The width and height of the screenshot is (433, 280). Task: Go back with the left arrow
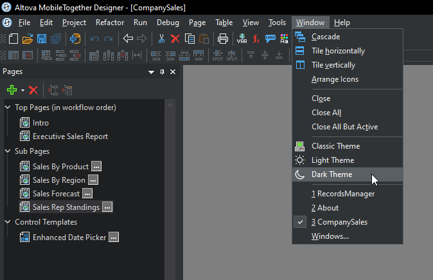point(128,39)
